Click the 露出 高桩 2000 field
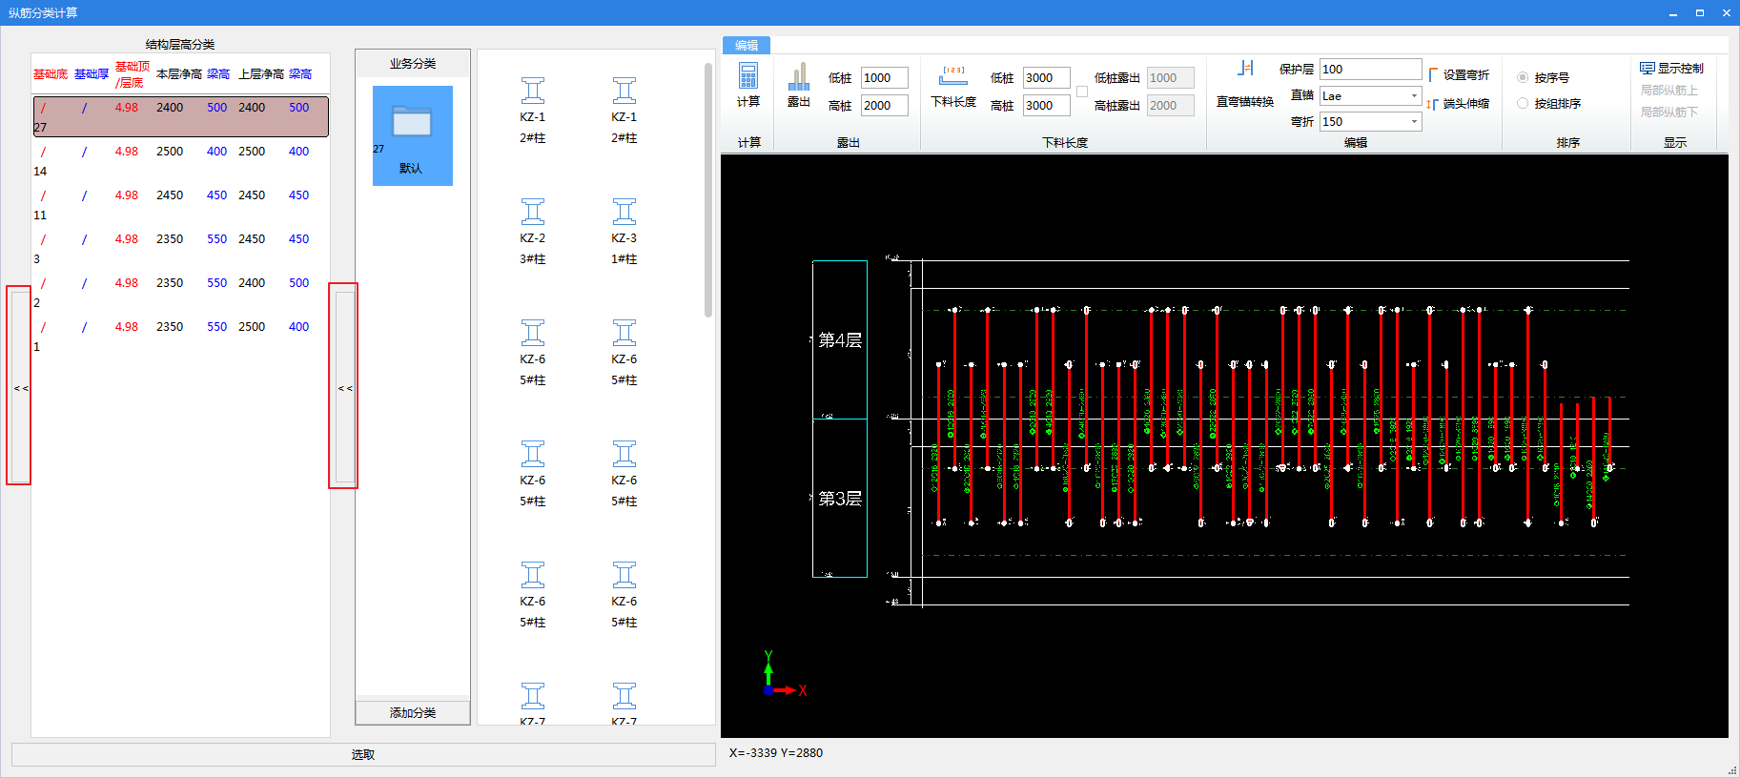Screen dimensions: 1740x778 [x=885, y=106]
